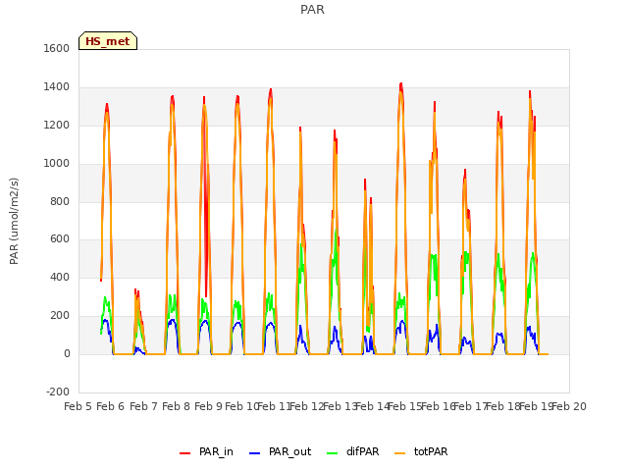Click the 200 y-axis tick label
The width and height of the screenshot is (628, 471).
point(60,316)
